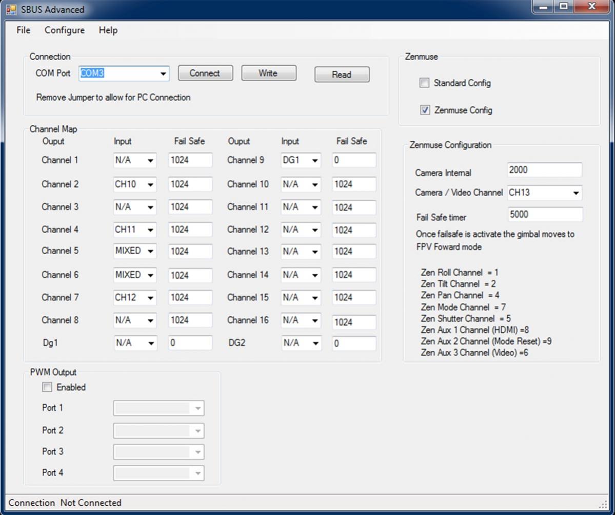This screenshot has width=615, height=515.
Task: Open the DG2 input dropdown
Action: [x=314, y=343]
